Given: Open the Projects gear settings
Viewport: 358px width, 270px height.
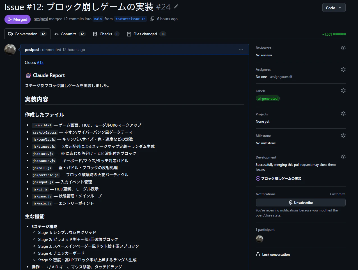Looking at the screenshot, I should pyautogui.click(x=343, y=114).
